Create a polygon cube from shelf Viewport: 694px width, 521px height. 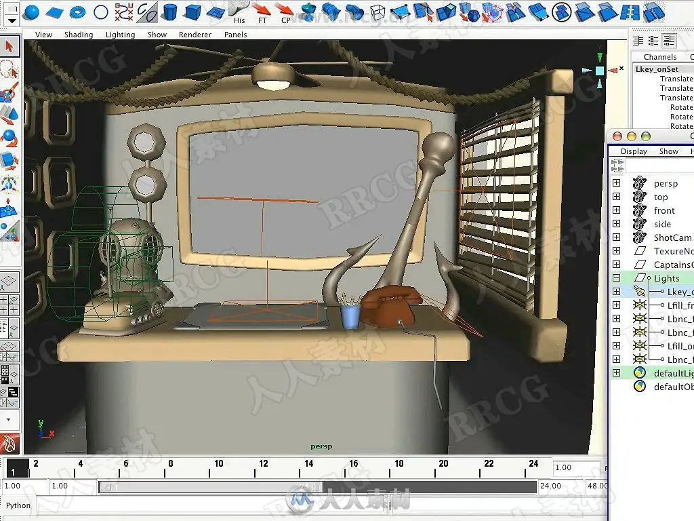[x=192, y=12]
